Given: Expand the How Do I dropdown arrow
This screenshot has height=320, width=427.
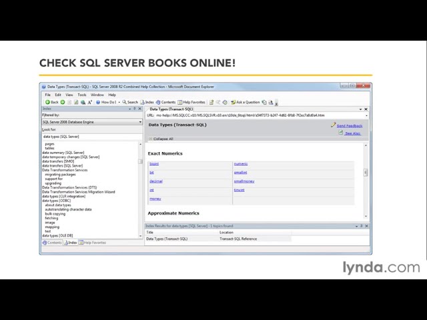Looking at the screenshot, I should click(119, 102).
